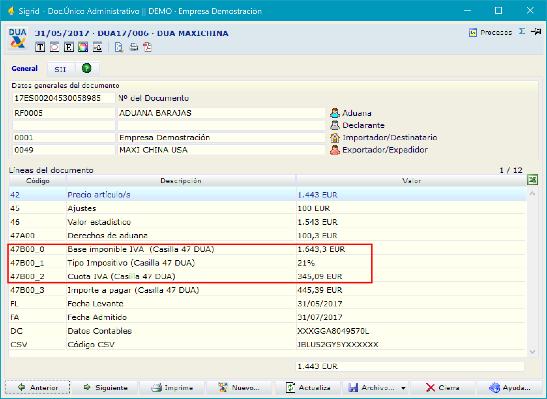Sort by the Valor column header
The image size is (547, 399).
coord(412,181)
